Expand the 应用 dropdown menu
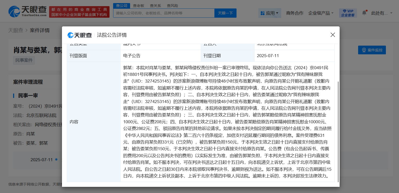Screen dimensions: 399x193 pos(270,13)
